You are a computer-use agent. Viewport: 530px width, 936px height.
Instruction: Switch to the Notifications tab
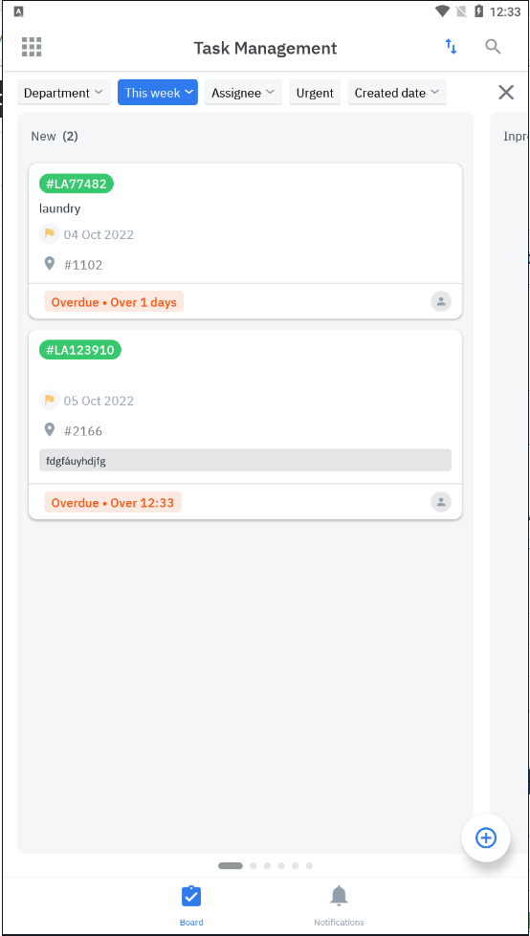click(339, 905)
